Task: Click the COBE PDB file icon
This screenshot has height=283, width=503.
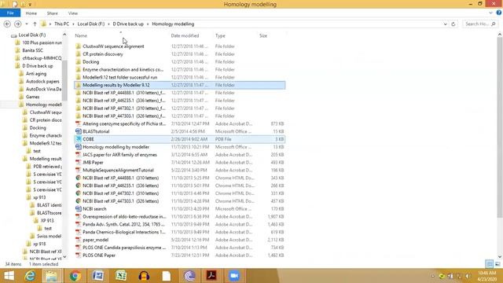Action: (79, 139)
